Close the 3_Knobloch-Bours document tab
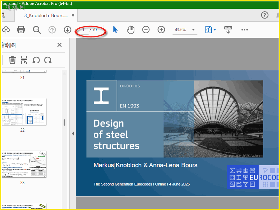The width and height of the screenshot is (280, 210). [x=73, y=15]
